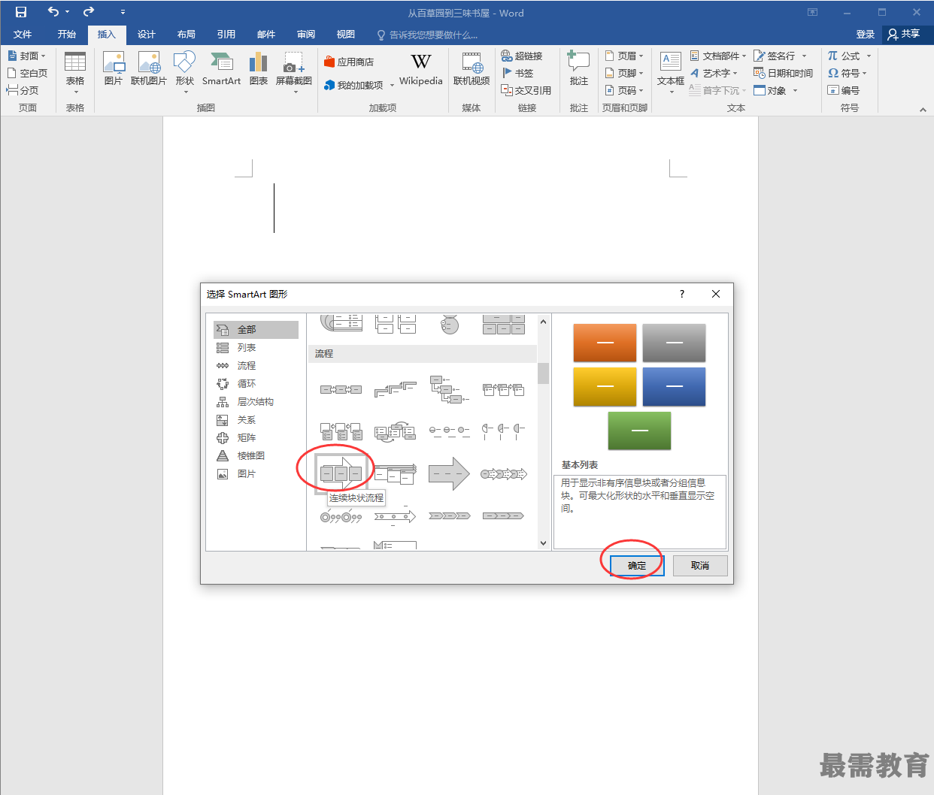
Task: Select the 列表 category
Action: pos(256,348)
